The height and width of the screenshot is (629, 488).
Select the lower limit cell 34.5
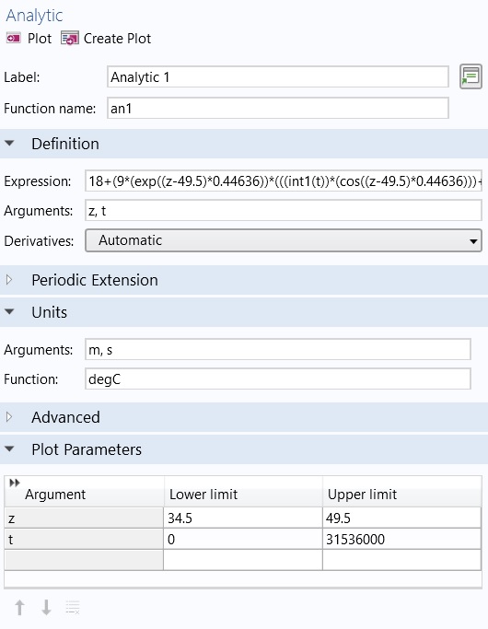[x=243, y=518]
